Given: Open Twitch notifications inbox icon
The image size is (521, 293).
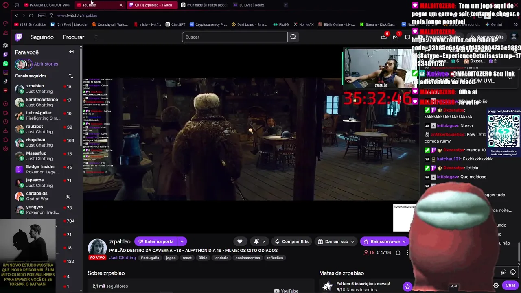Looking at the screenshot, I should click(x=396, y=37).
